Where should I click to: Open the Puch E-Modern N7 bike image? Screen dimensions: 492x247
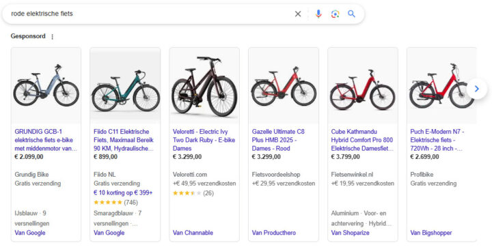pos(441,85)
